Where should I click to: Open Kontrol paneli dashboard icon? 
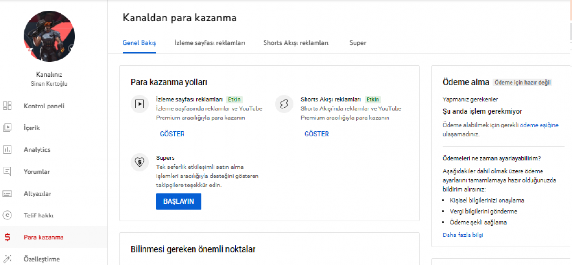(7, 106)
